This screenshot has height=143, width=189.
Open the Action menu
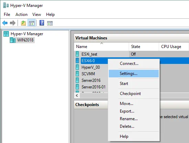click(x=21, y=15)
